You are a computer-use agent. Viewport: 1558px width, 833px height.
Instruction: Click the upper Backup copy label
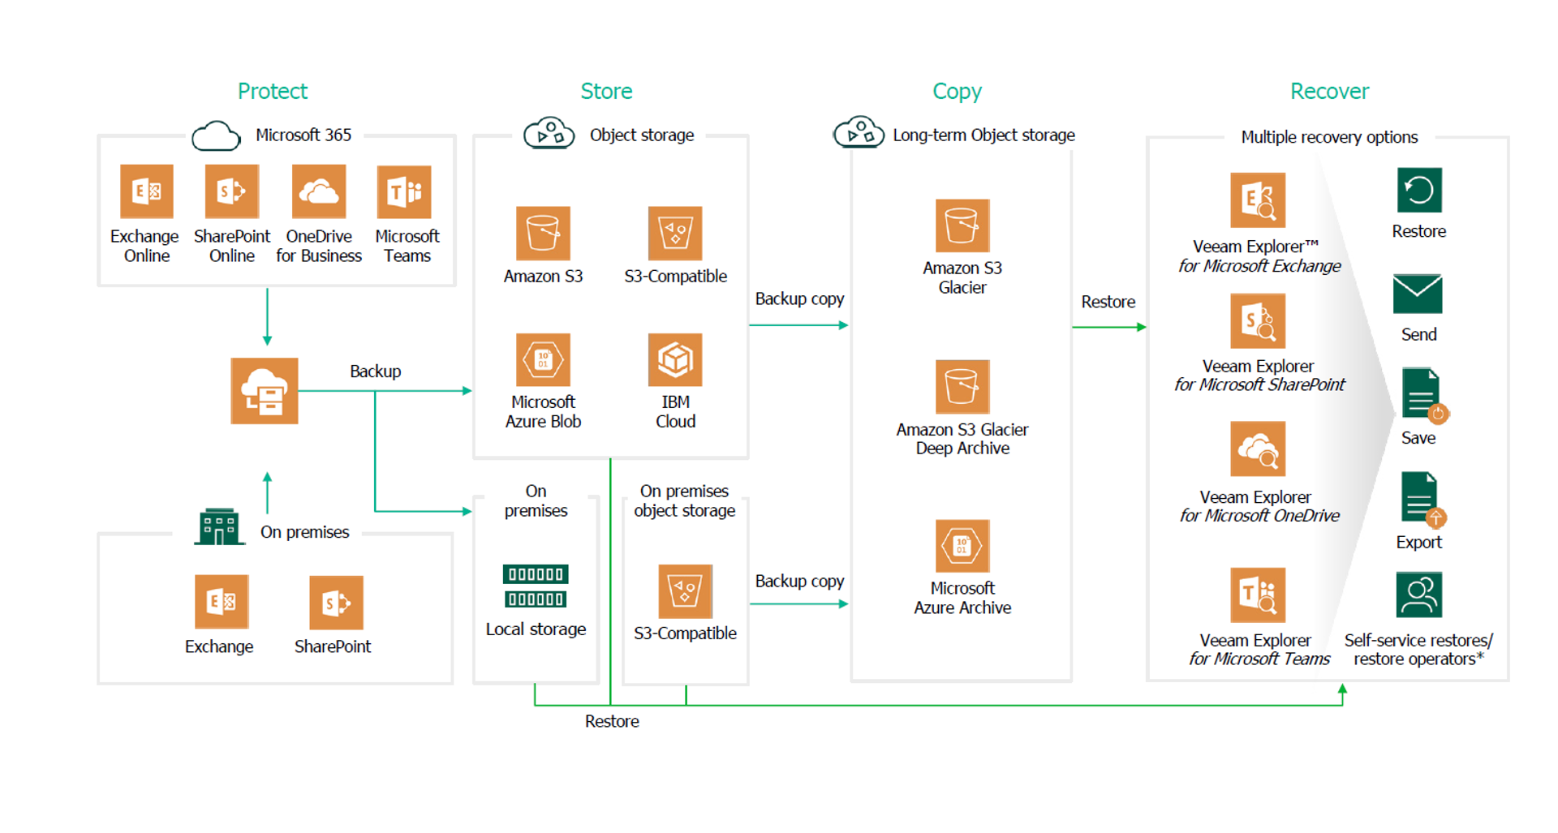coord(799,299)
